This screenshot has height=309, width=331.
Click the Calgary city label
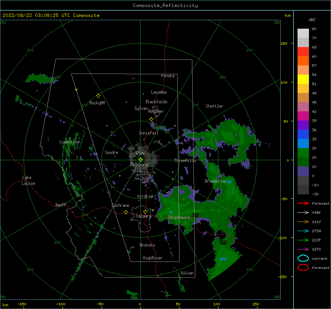point(143,216)
